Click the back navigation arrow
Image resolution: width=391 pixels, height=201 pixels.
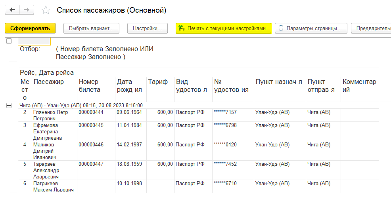(x=12, y=10)
